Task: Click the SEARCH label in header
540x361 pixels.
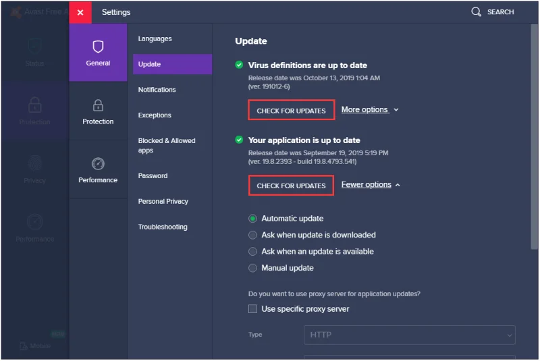Action: click(500, 12)
